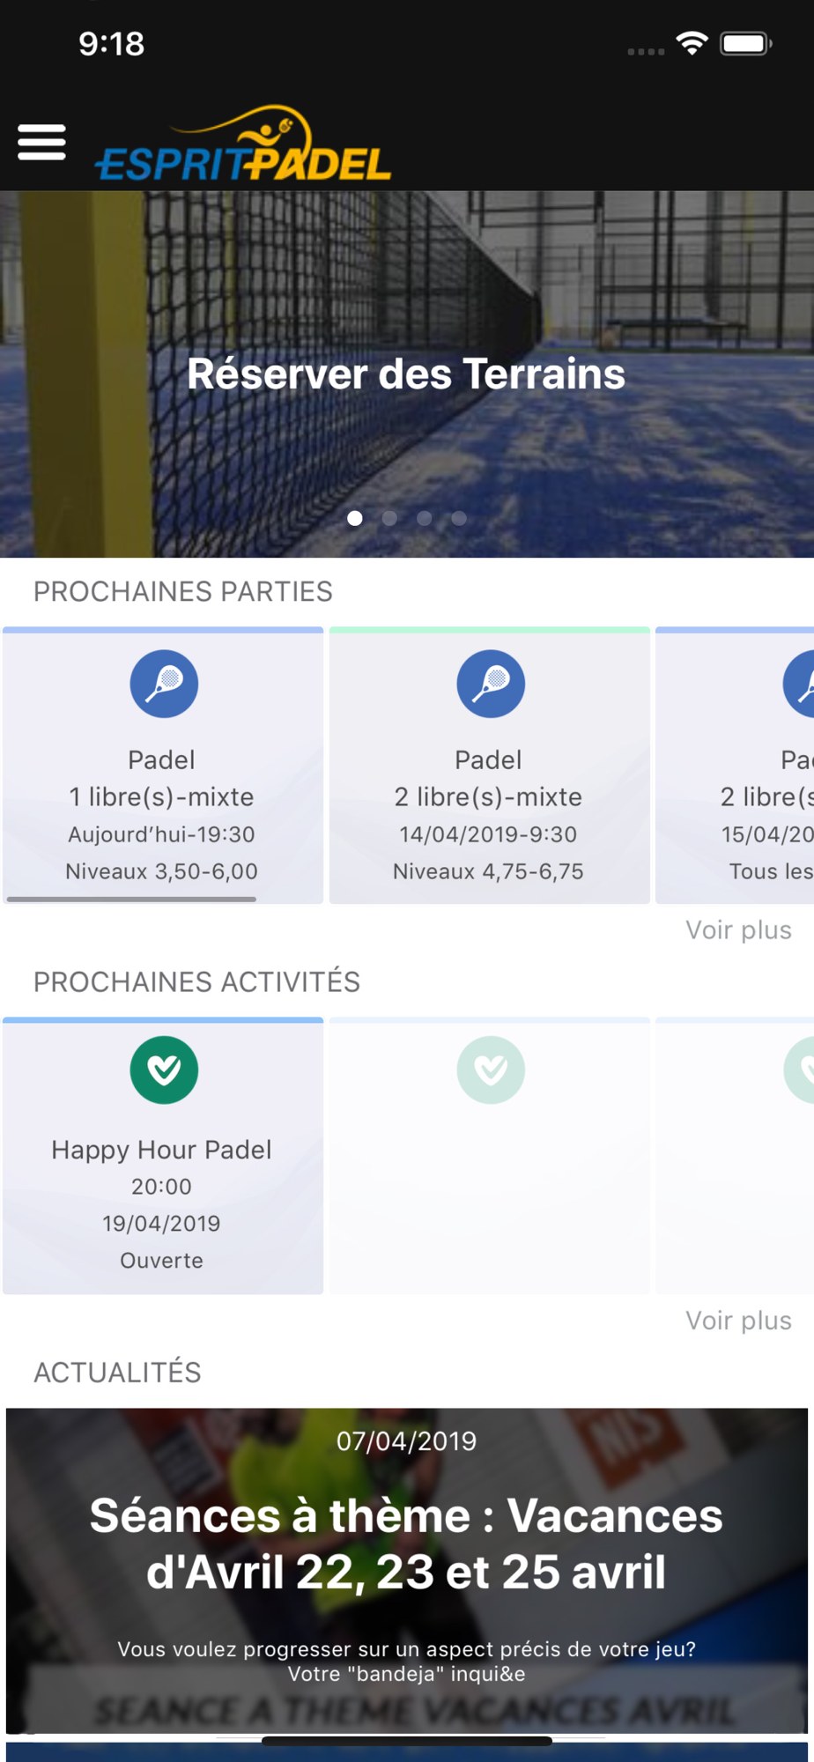Expand activities with Voir plus under Prochaines Activités
This screenshot has height=1762, width=814.
pos(738,1321)
